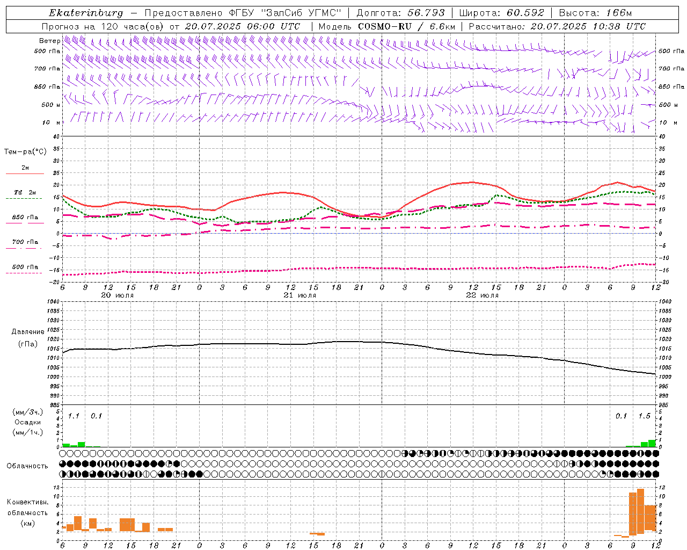Click the dotted line sample under legend '500 гПа'
Viewport: 687px width, 550px height.
tap(24, 273)
